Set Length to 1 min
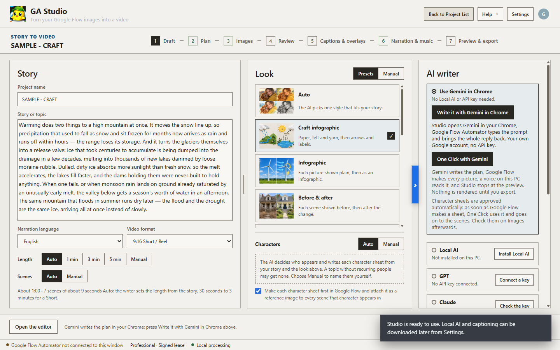Screen dimensions: 560x350 tap(72, 259)
